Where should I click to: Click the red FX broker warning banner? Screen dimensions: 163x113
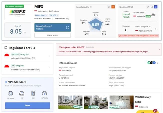138,36
